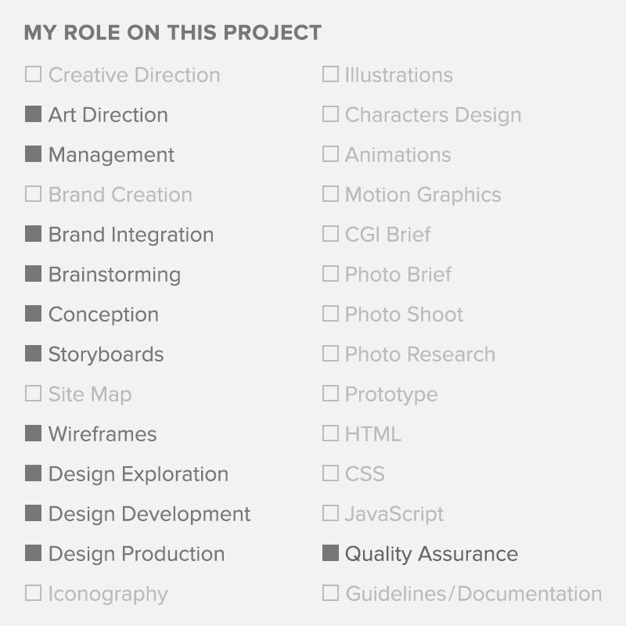Select the Illustrations checkbox
This screenshot has height=626, width=626.
point(330,74)
